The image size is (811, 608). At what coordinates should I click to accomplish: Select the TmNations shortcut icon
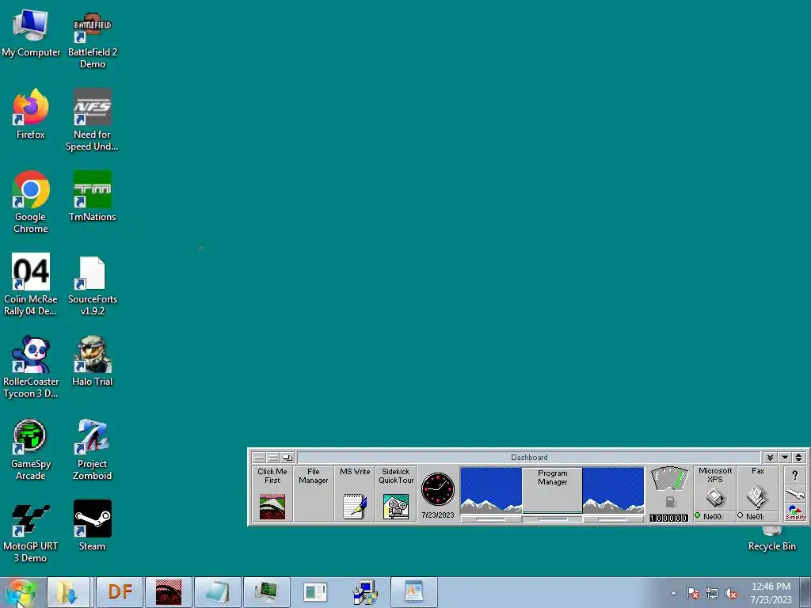pyautogui.click(x=92, y=196)
